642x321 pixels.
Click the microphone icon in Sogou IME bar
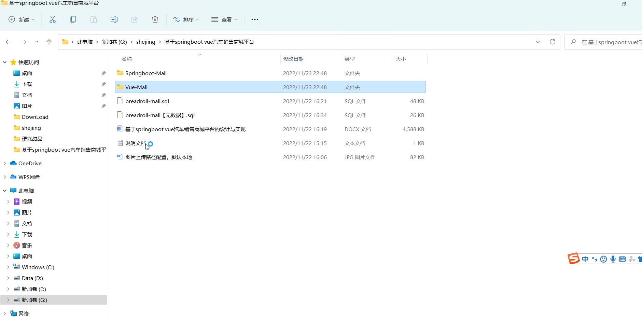pos(613,259)
